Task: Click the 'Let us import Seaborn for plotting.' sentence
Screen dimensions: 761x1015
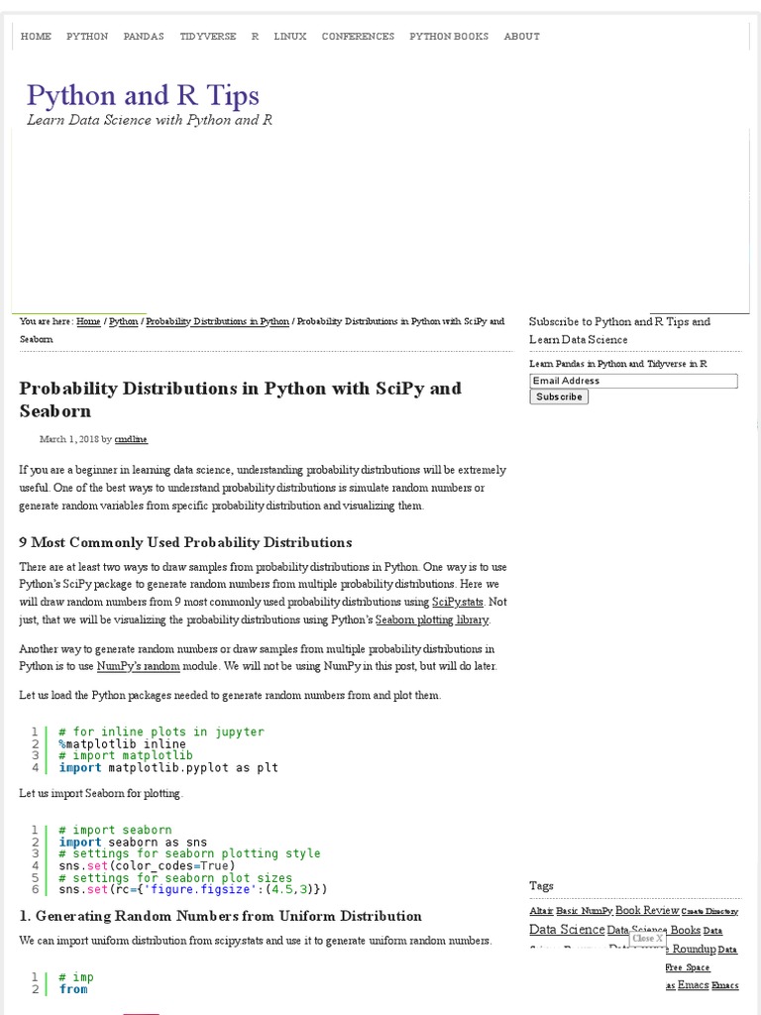Action: [x=101, y=793]
